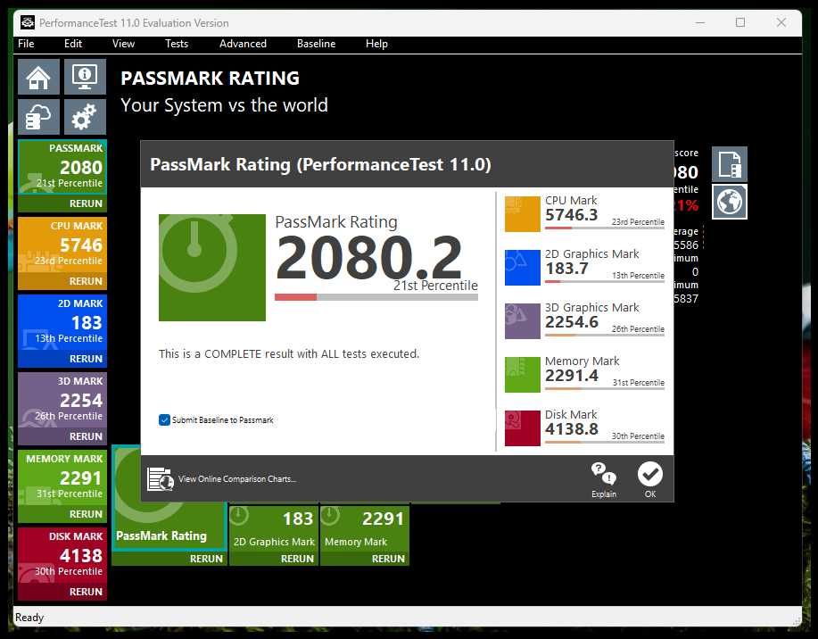
Task: Select the CPU MARK 5746 sidebar tile
Action: (62, 245)
